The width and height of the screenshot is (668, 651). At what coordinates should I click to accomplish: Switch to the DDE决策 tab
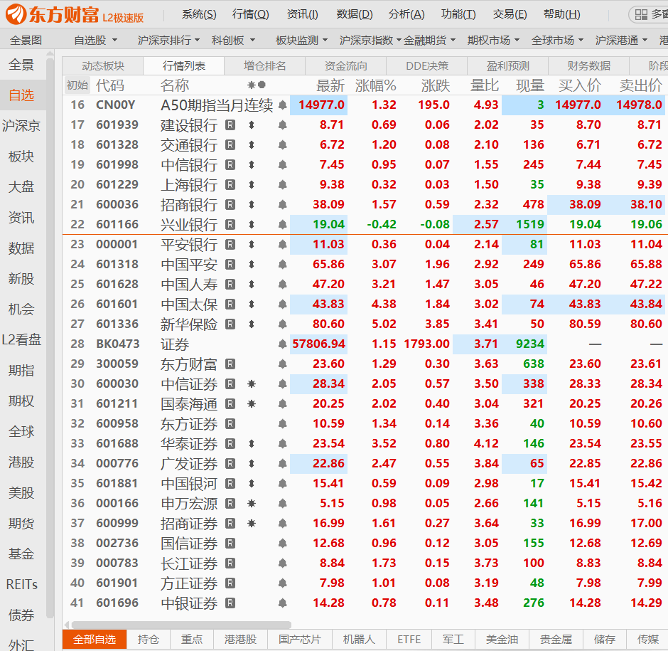[427, 66]
